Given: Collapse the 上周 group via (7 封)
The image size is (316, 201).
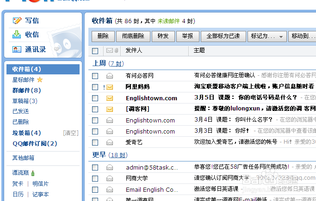Looking at the screenshot, I should 116,64.
